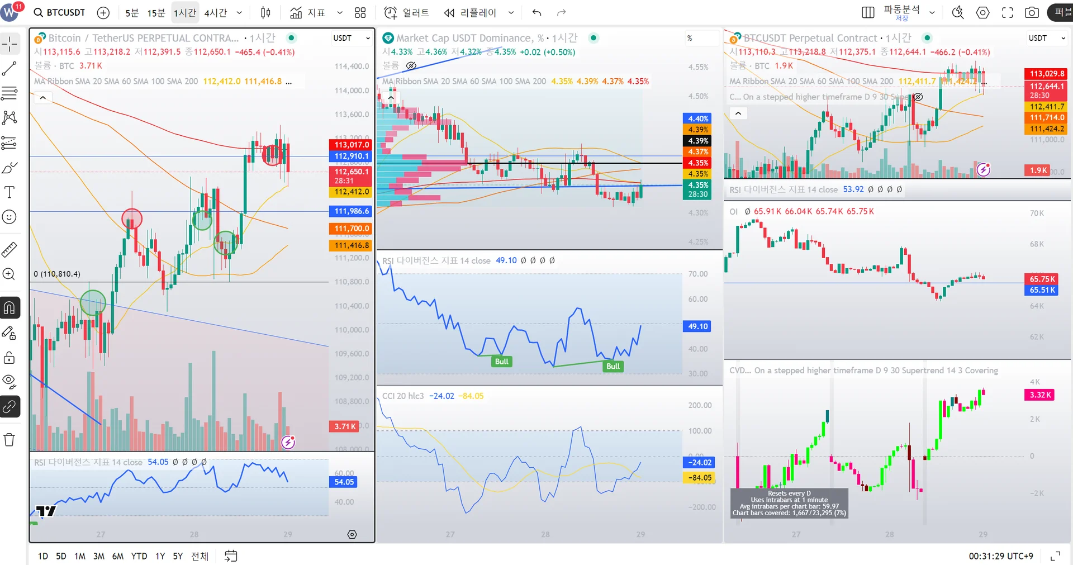Click the 112,910.1 blue price label
Image resolution: width=1073 pixels, height=565 pixels.
[351, 156]
